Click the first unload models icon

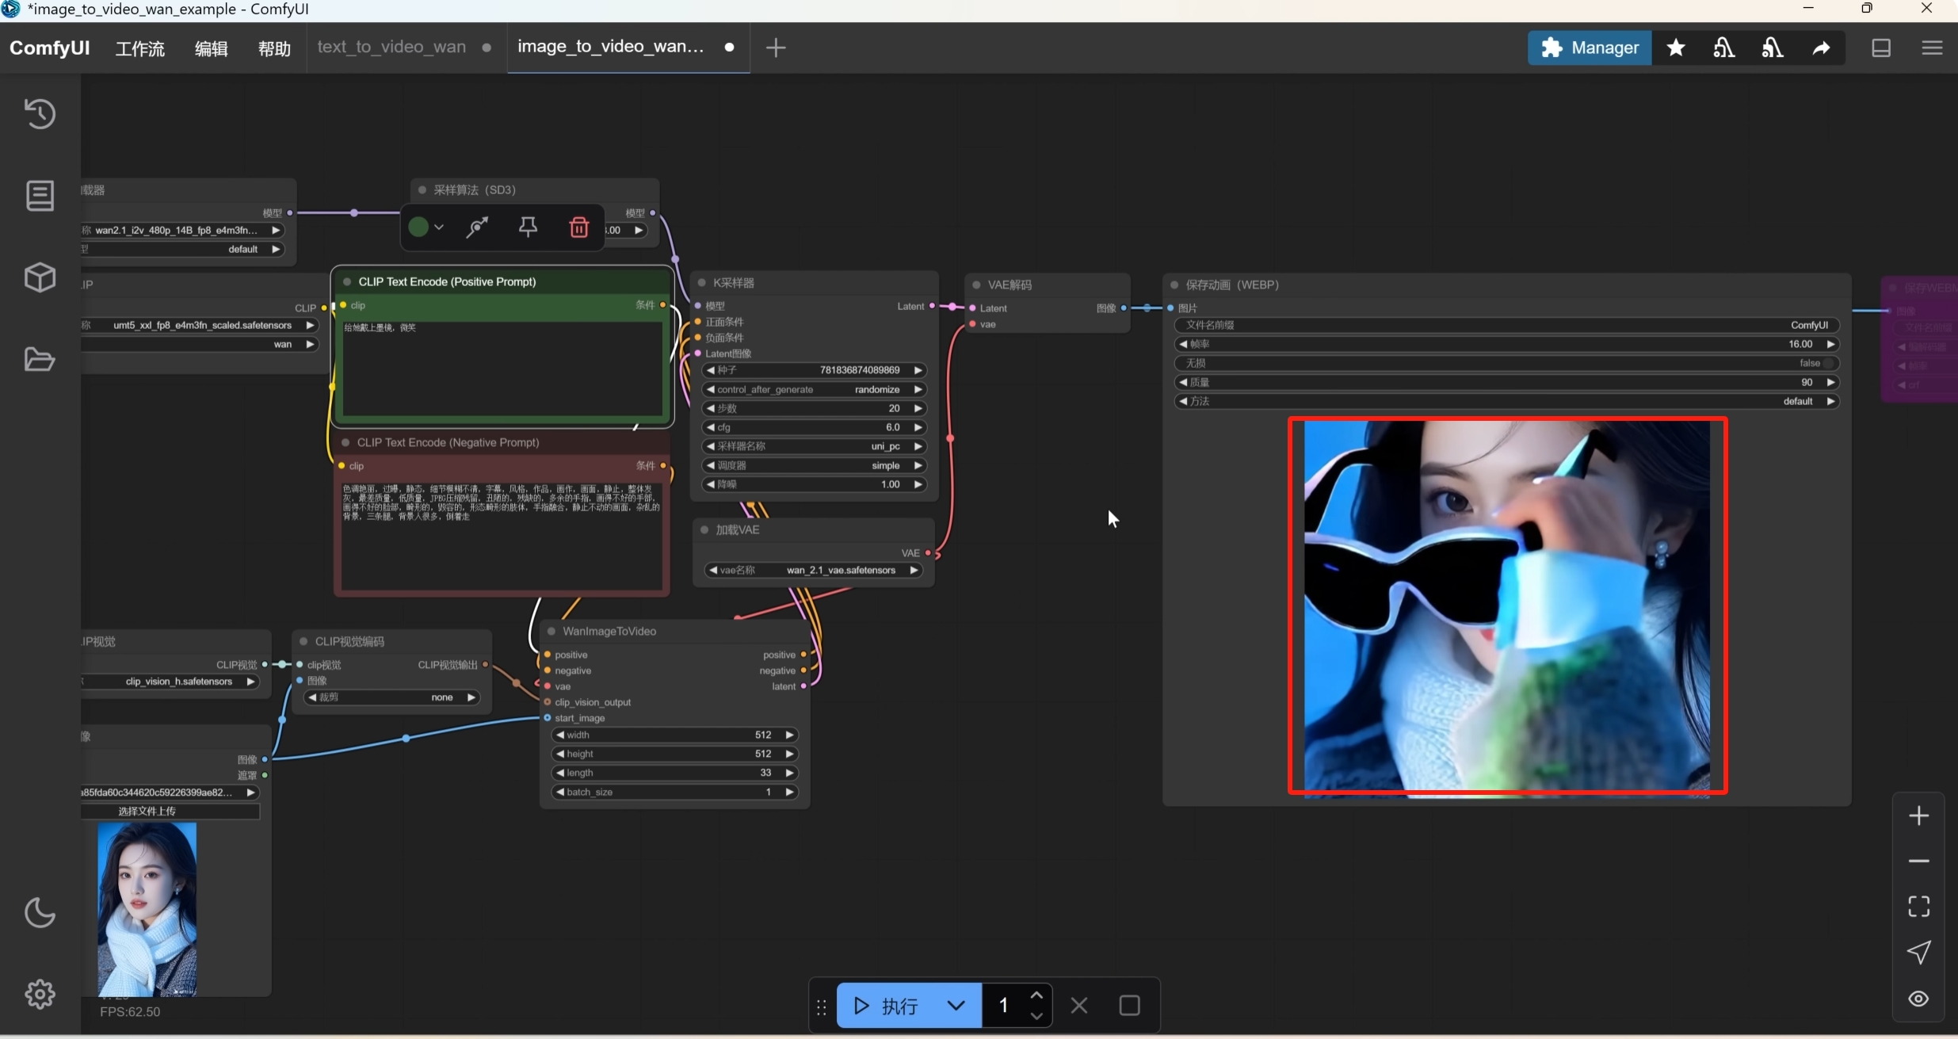1723,48
